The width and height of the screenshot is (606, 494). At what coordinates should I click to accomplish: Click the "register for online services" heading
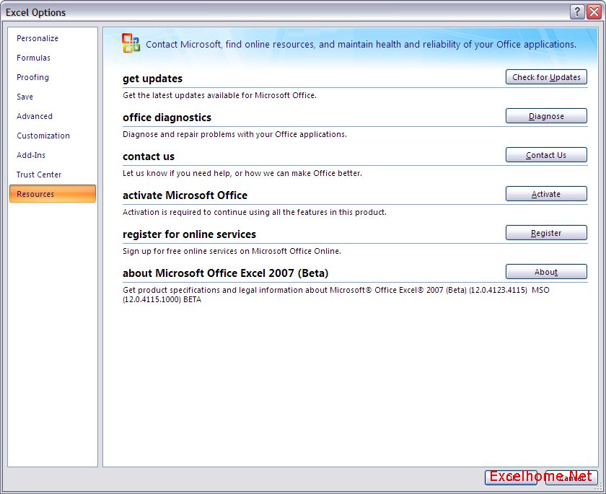(x=189, y=234)
